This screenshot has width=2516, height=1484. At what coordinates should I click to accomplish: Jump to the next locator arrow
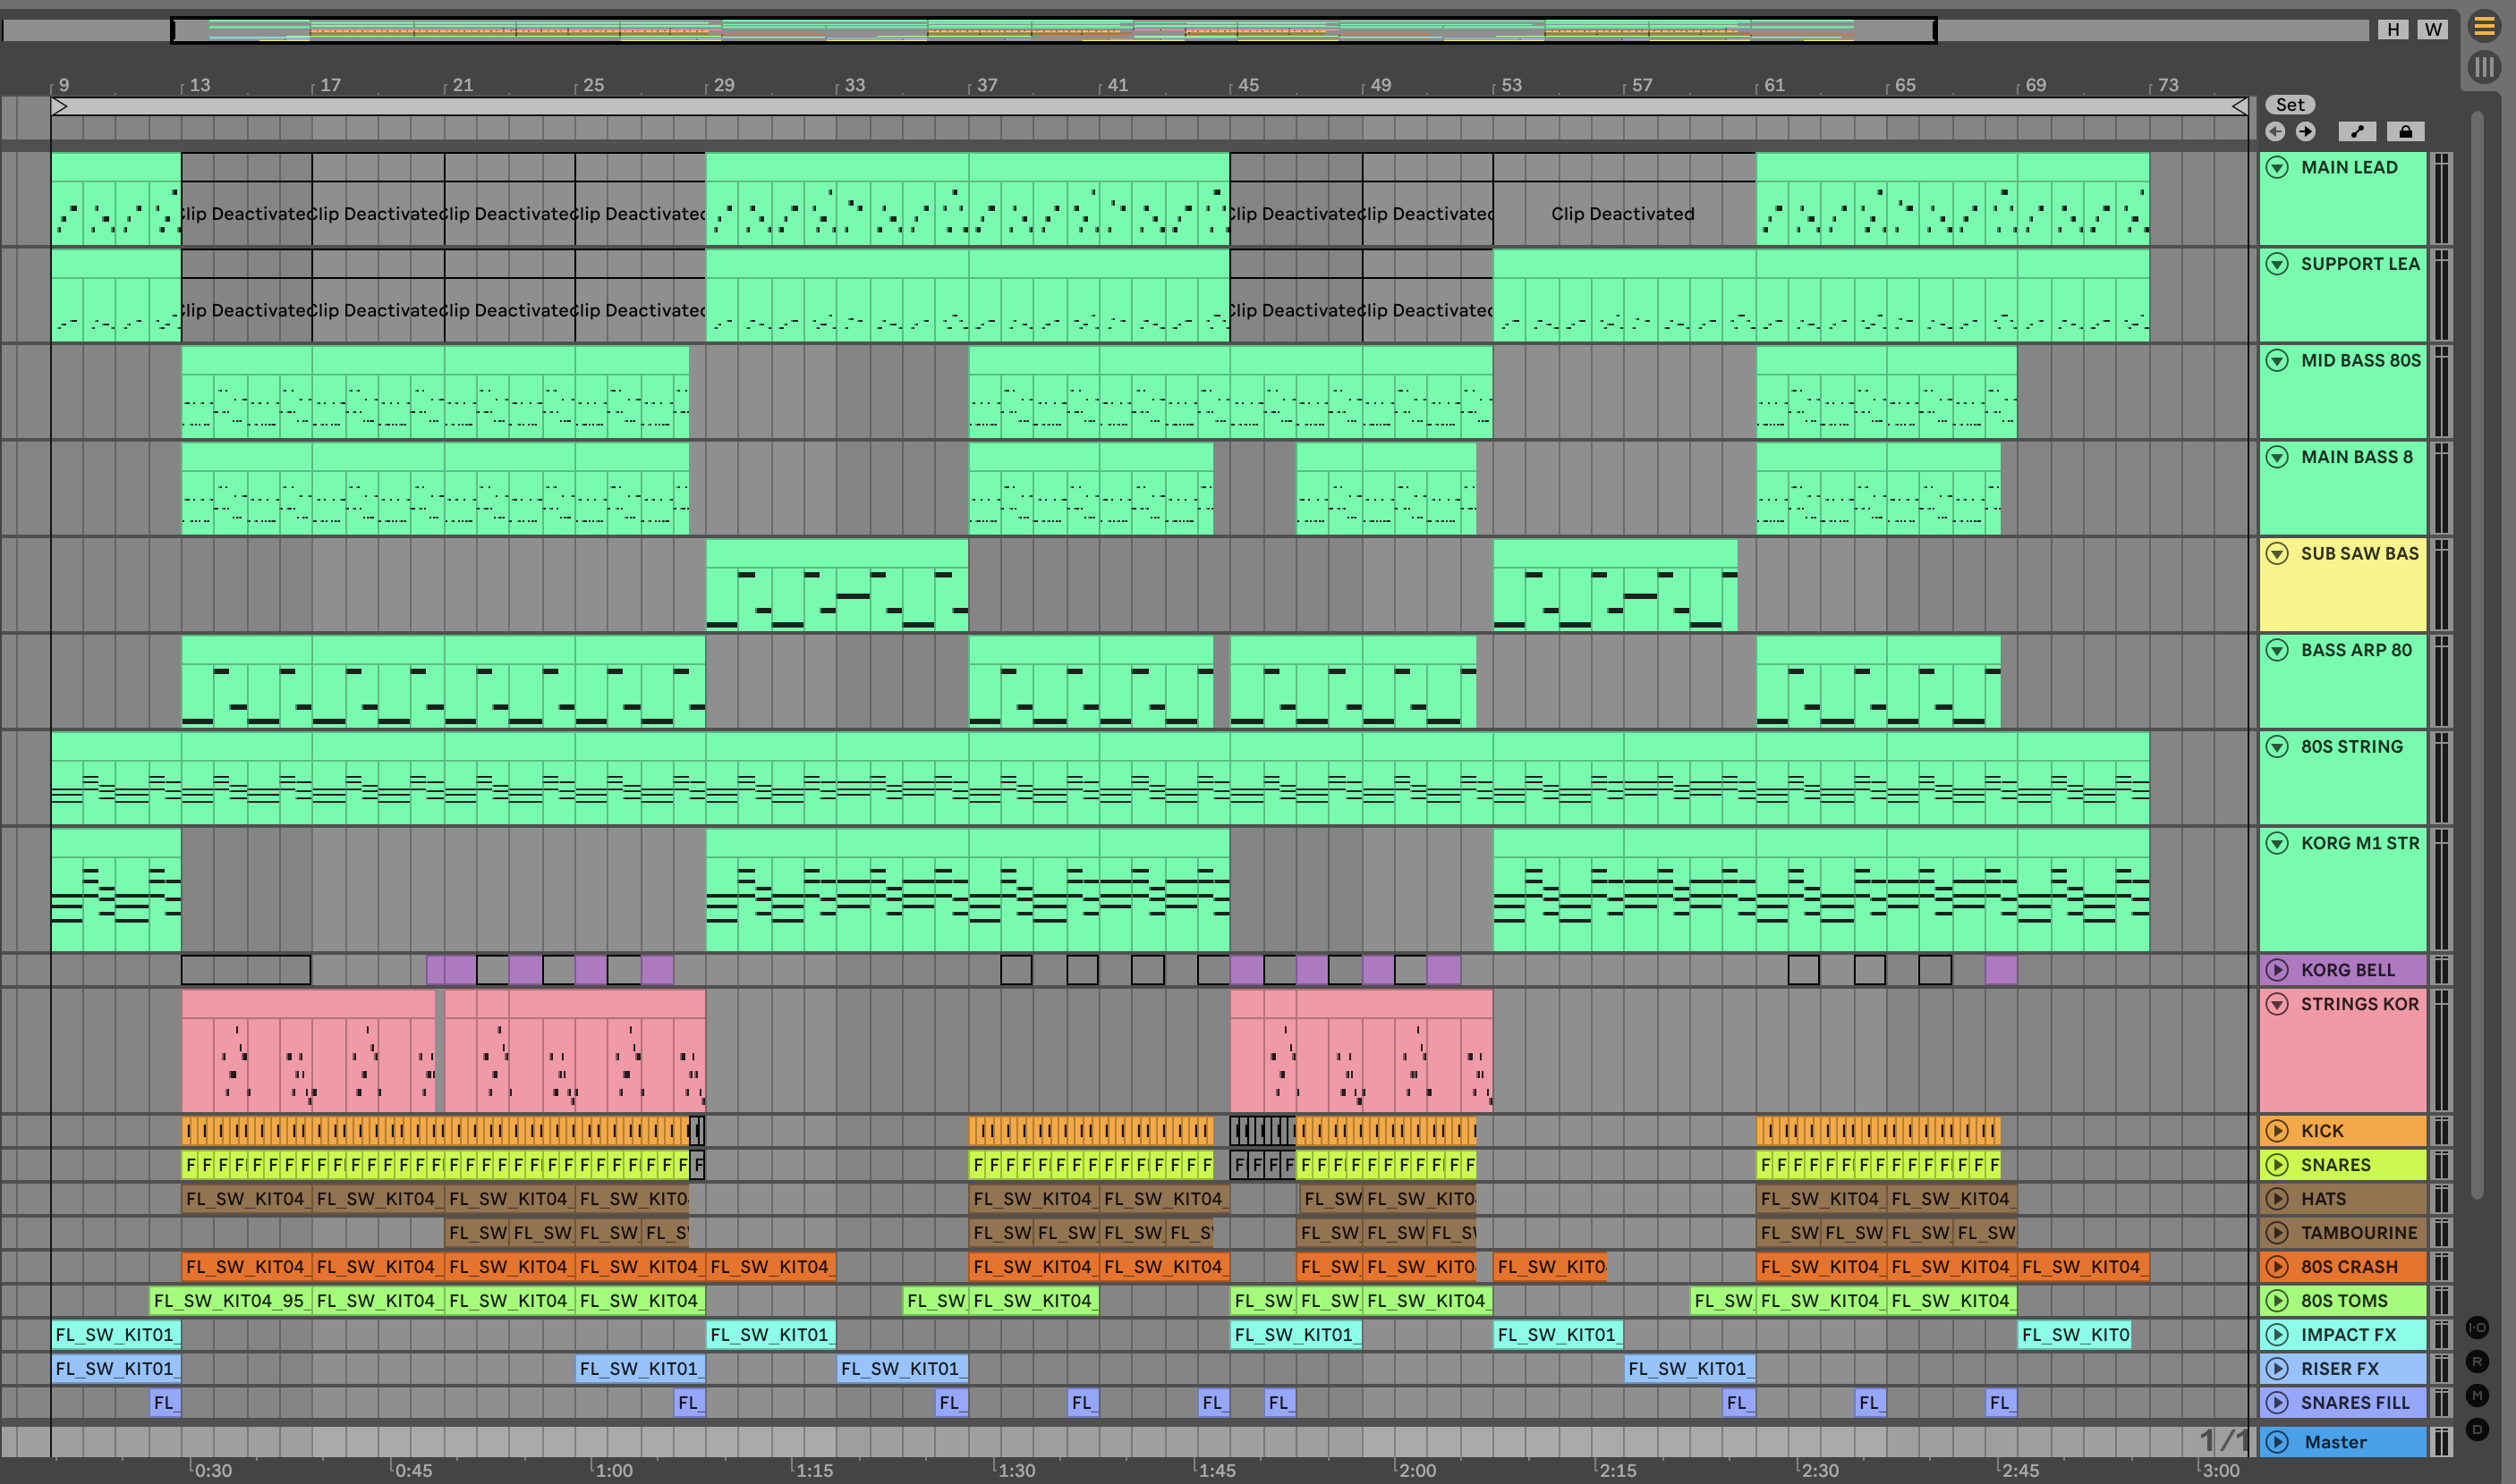coord(2306,132)
